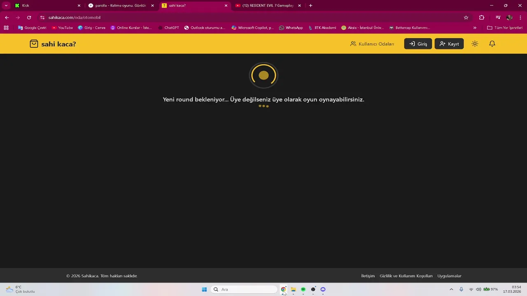The image size is (527, 296).
Task: Open the purple Discord-like taskbar app
Action: pyautogui.click(x=323, y=289)
